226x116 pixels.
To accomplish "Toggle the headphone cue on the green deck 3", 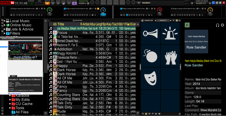I will [x=50, y=15].
